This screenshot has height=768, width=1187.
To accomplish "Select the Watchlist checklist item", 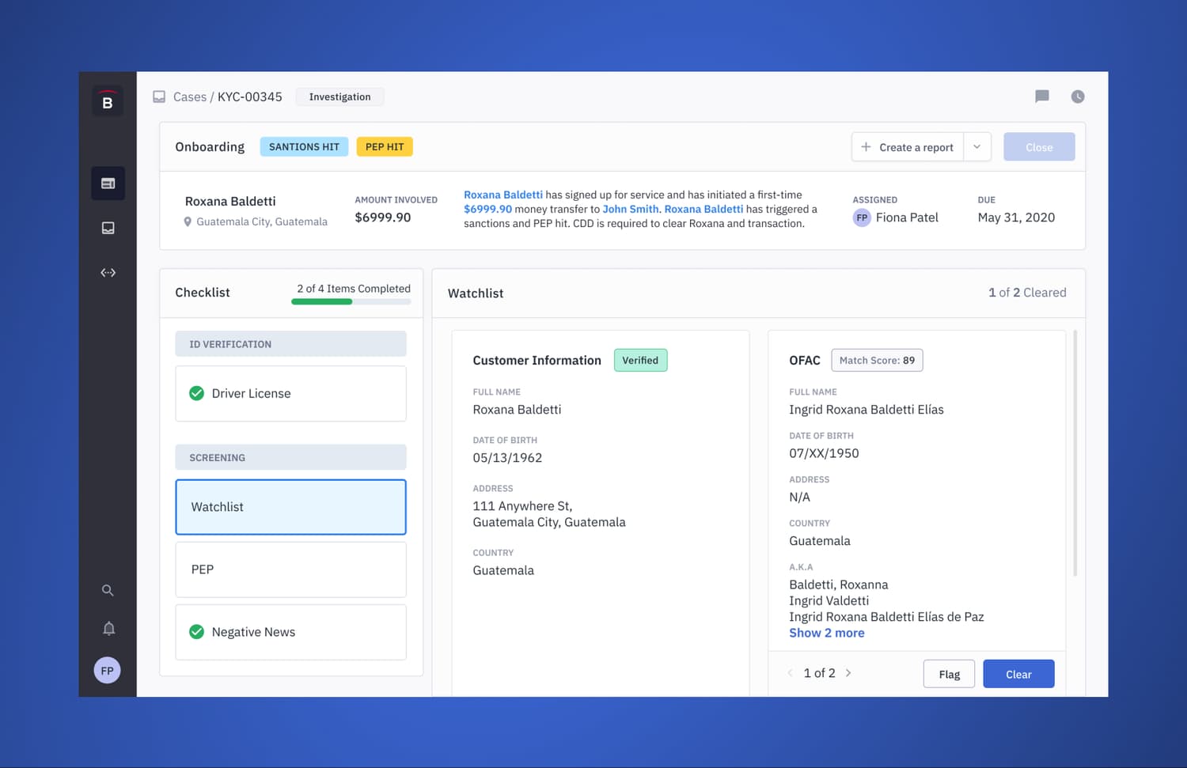I will (x=290, y=507).
